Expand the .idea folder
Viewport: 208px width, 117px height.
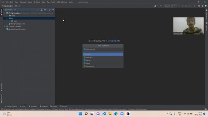[x=7, y=16]
